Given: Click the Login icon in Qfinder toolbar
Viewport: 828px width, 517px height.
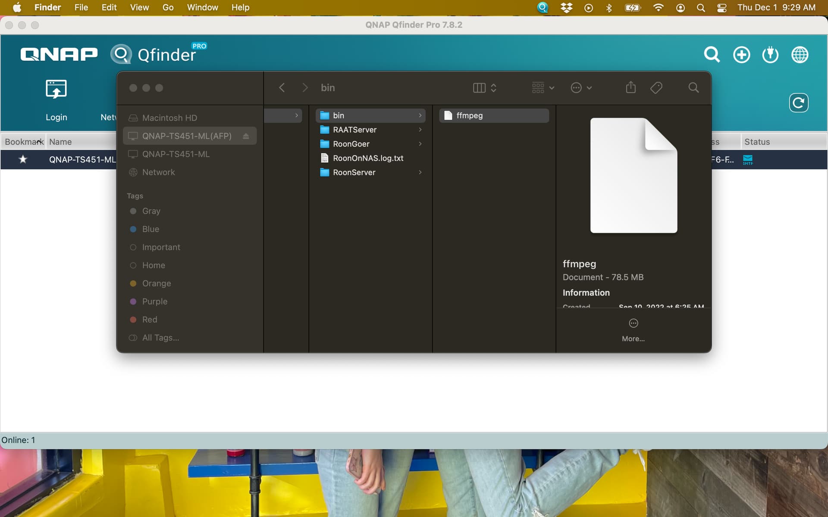Looking at the screenshot, I should [x=56, y=89].
